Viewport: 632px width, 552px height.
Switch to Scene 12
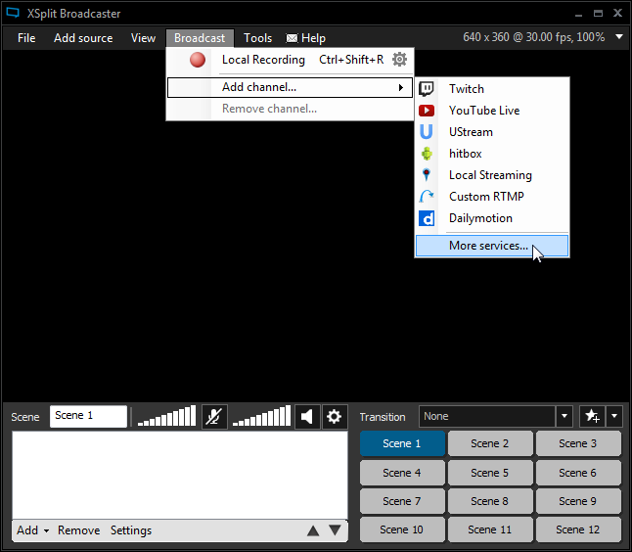[577, 529]
